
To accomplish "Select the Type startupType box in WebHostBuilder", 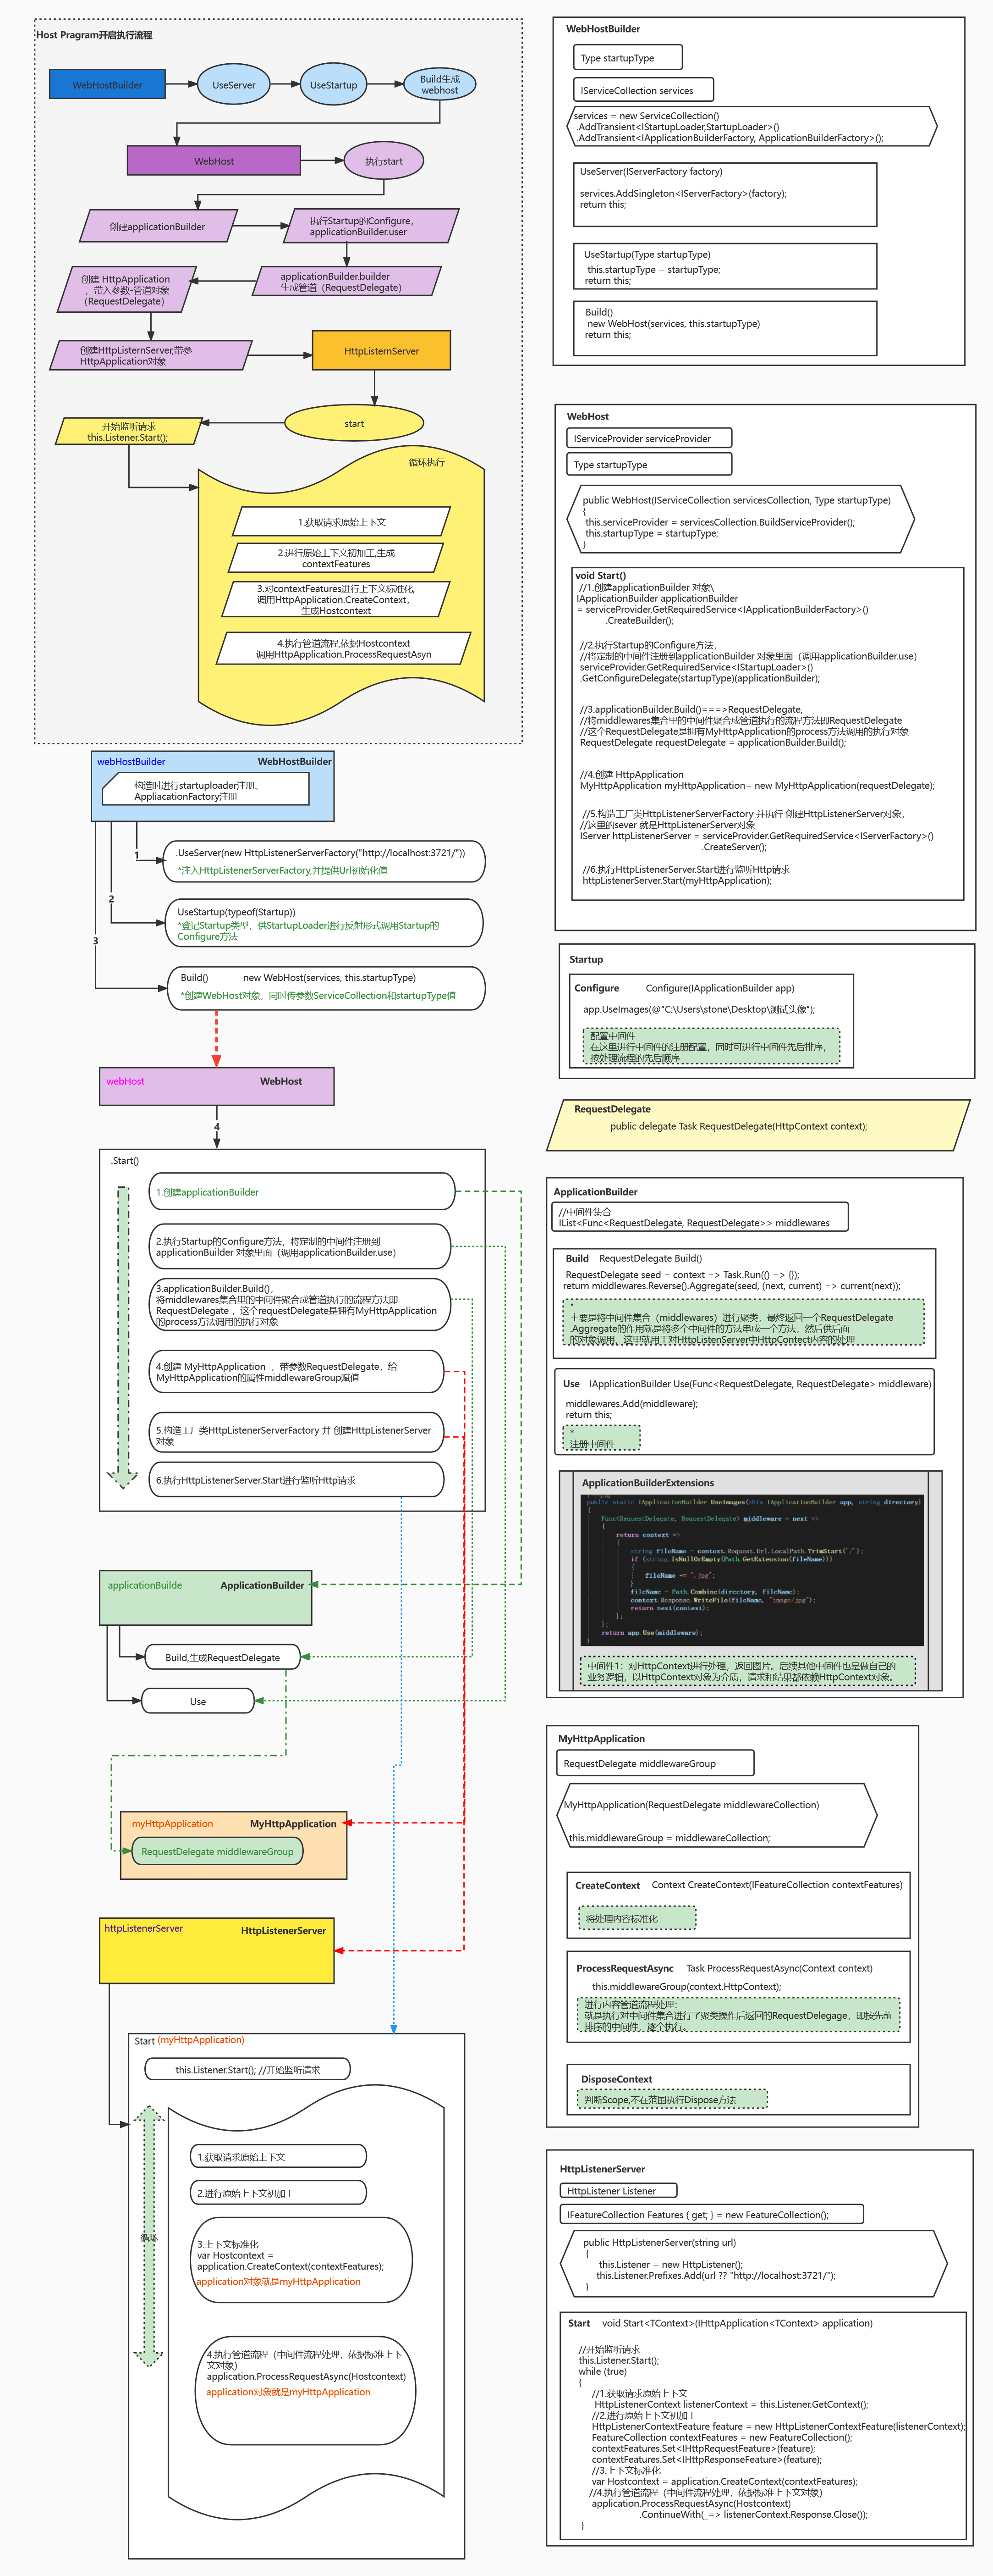I will [627, 58].
